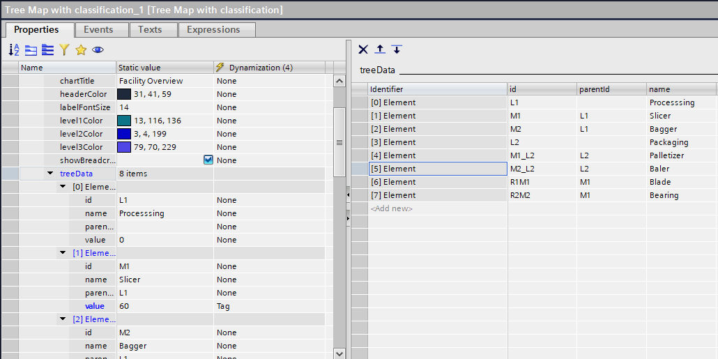The width and height of the screenshot is (718, 359).
Task: Click the R1M1 id cell
Action: tap(542, 182)
